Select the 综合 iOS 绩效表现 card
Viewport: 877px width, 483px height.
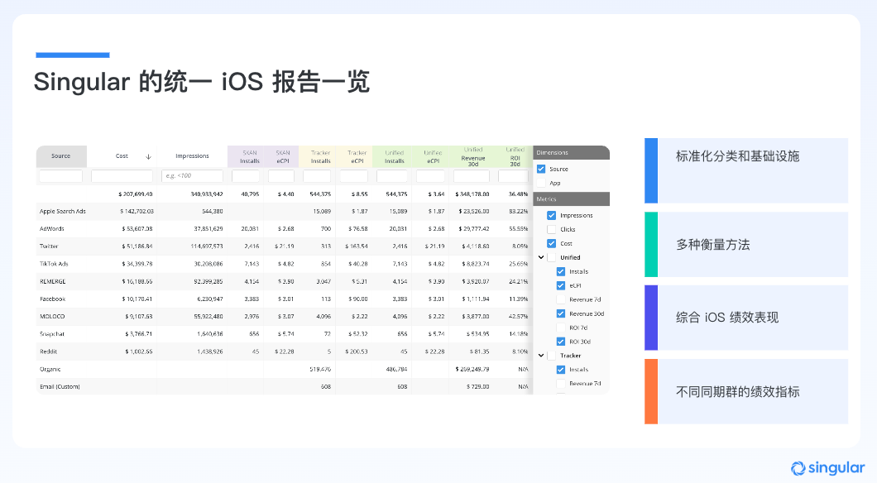(x=746, y=318)
